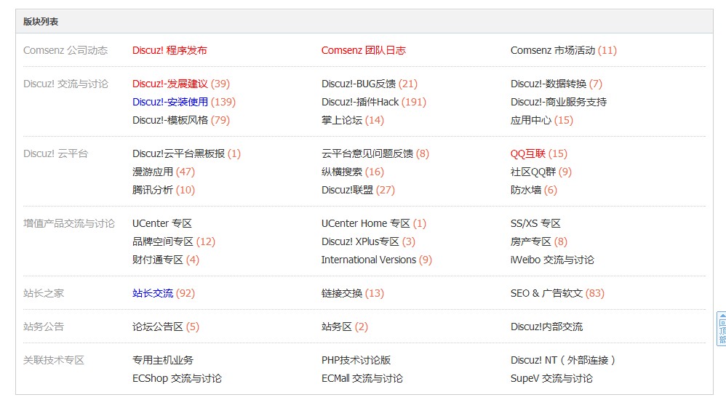The height and width of the screenshot is (400, 726).
Task: Open Comsenz 团队日志 forum
Action: 364,50
